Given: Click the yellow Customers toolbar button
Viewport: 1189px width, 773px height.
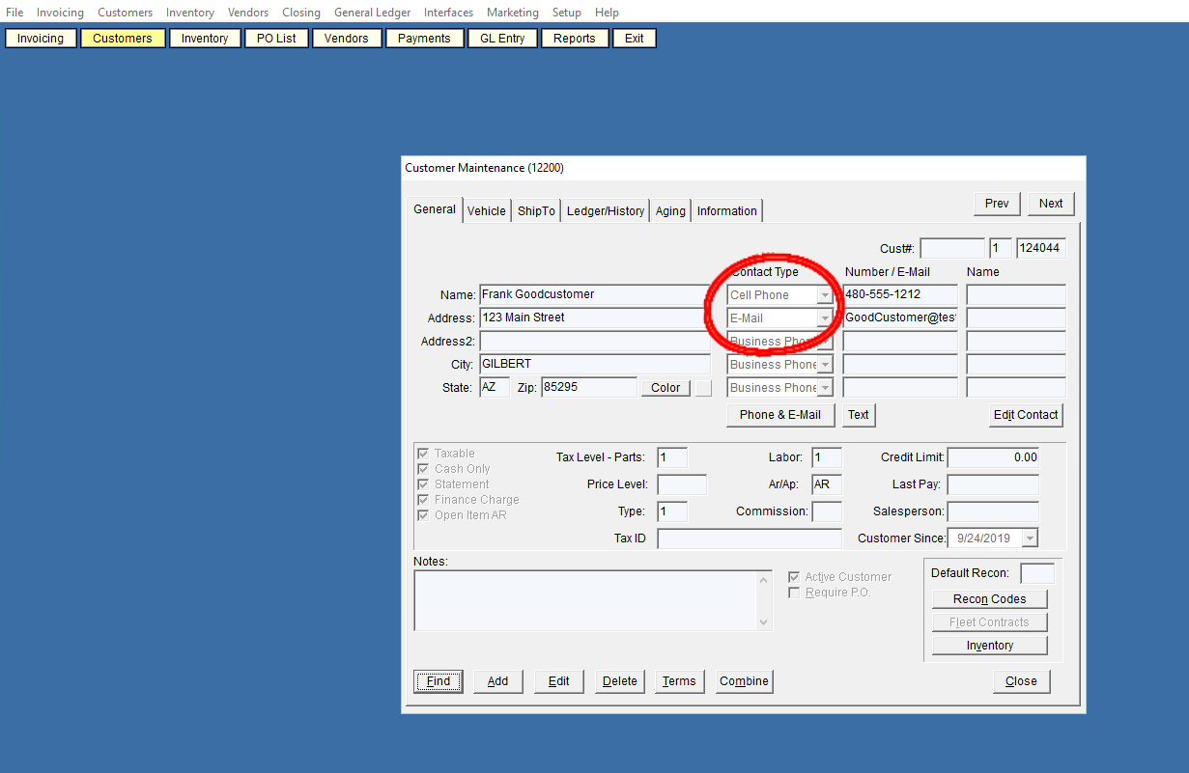Looking at the screenshot, I should 123,39.
